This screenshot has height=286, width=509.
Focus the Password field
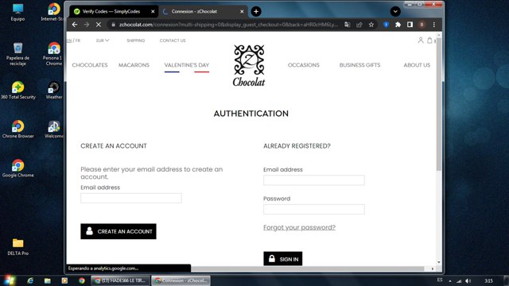(x=314, y=209)
